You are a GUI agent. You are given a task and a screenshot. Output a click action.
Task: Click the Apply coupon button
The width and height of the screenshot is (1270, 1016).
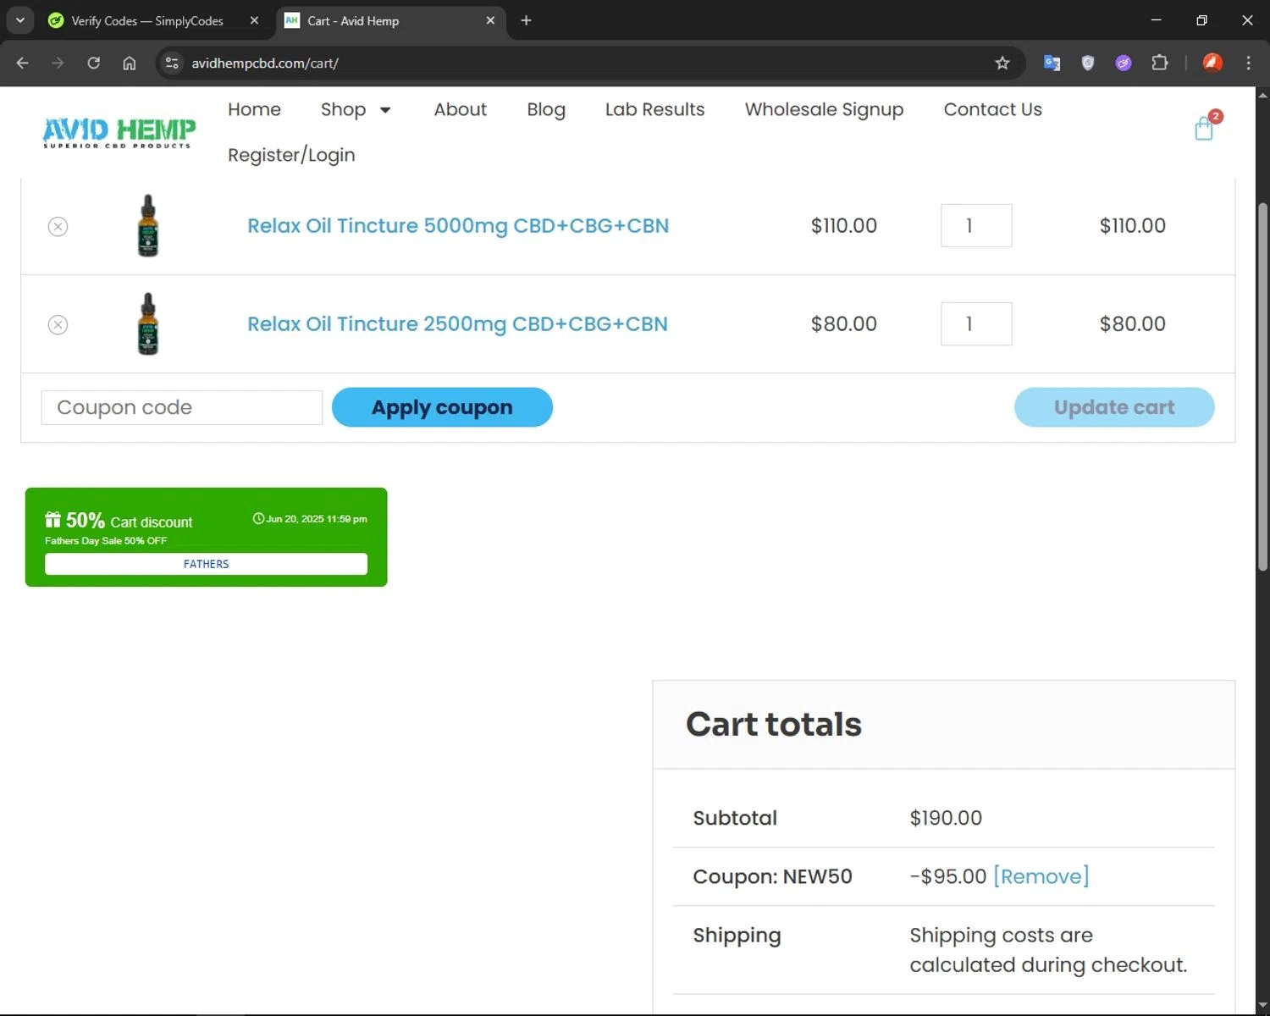pos(442,407)
